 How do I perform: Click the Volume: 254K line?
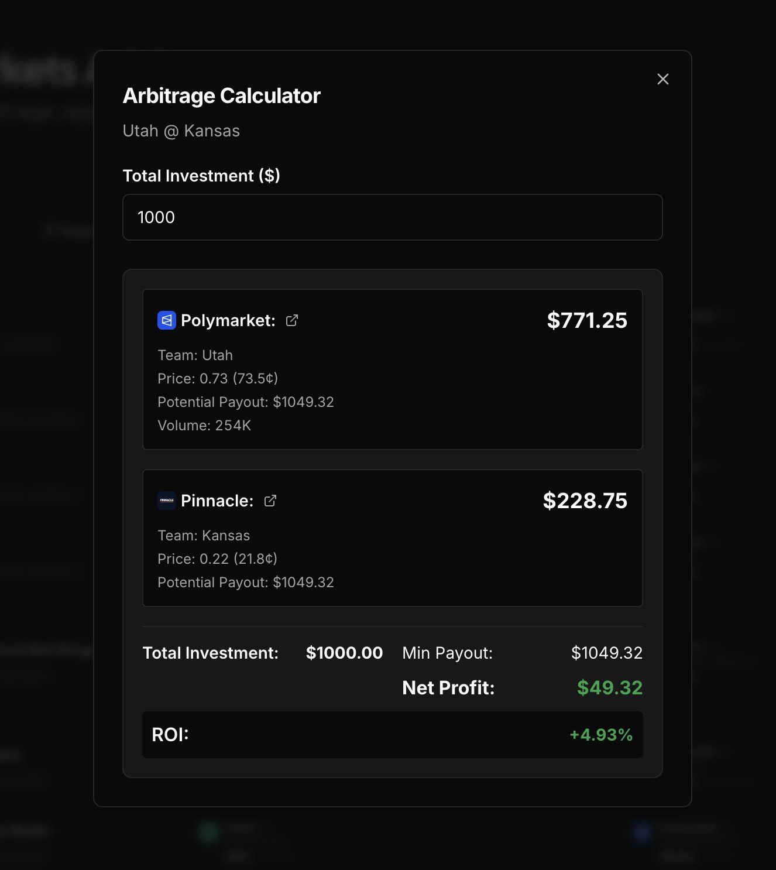(204, 426)
